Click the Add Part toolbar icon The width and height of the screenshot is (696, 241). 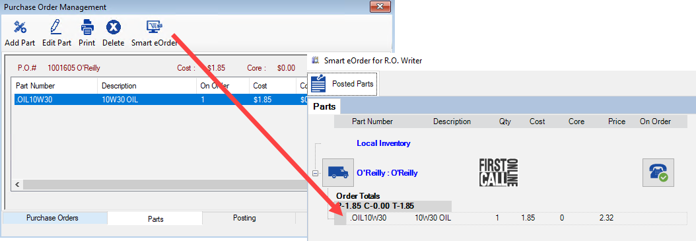coord(20,28)
